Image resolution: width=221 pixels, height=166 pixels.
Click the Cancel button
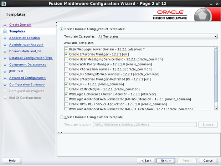pos(208,161)
